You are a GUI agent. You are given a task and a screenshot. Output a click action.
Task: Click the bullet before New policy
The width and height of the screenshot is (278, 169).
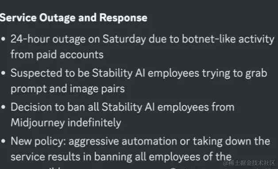[x=3, y=141]
